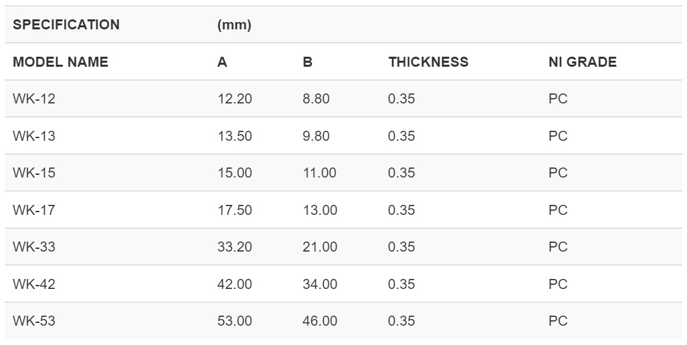Click the 34.00 value for WK-42
This screenshot has width=687, height=345.
[320, 284]
